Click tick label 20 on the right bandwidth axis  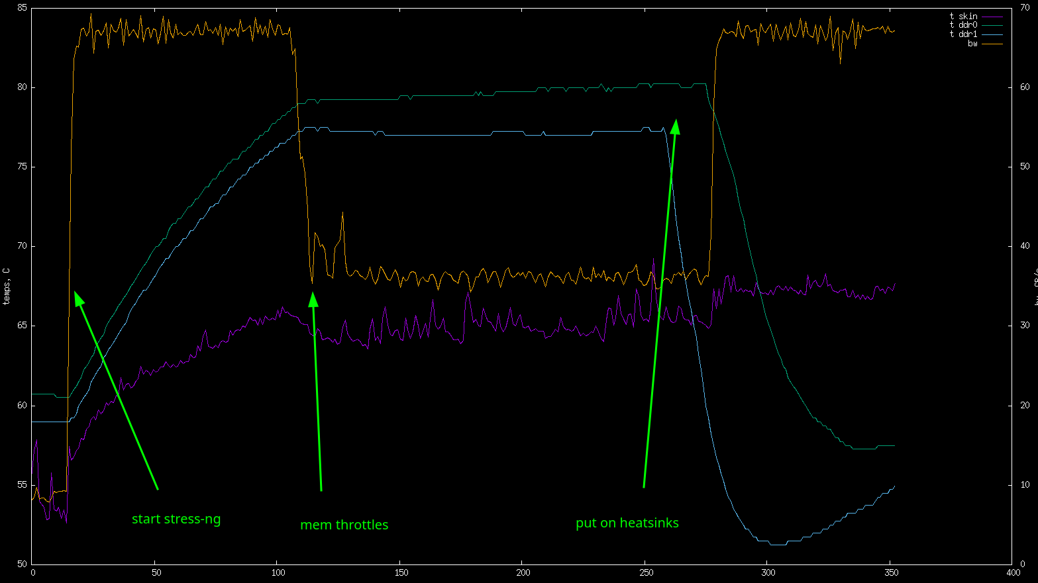coord(1025,405)
